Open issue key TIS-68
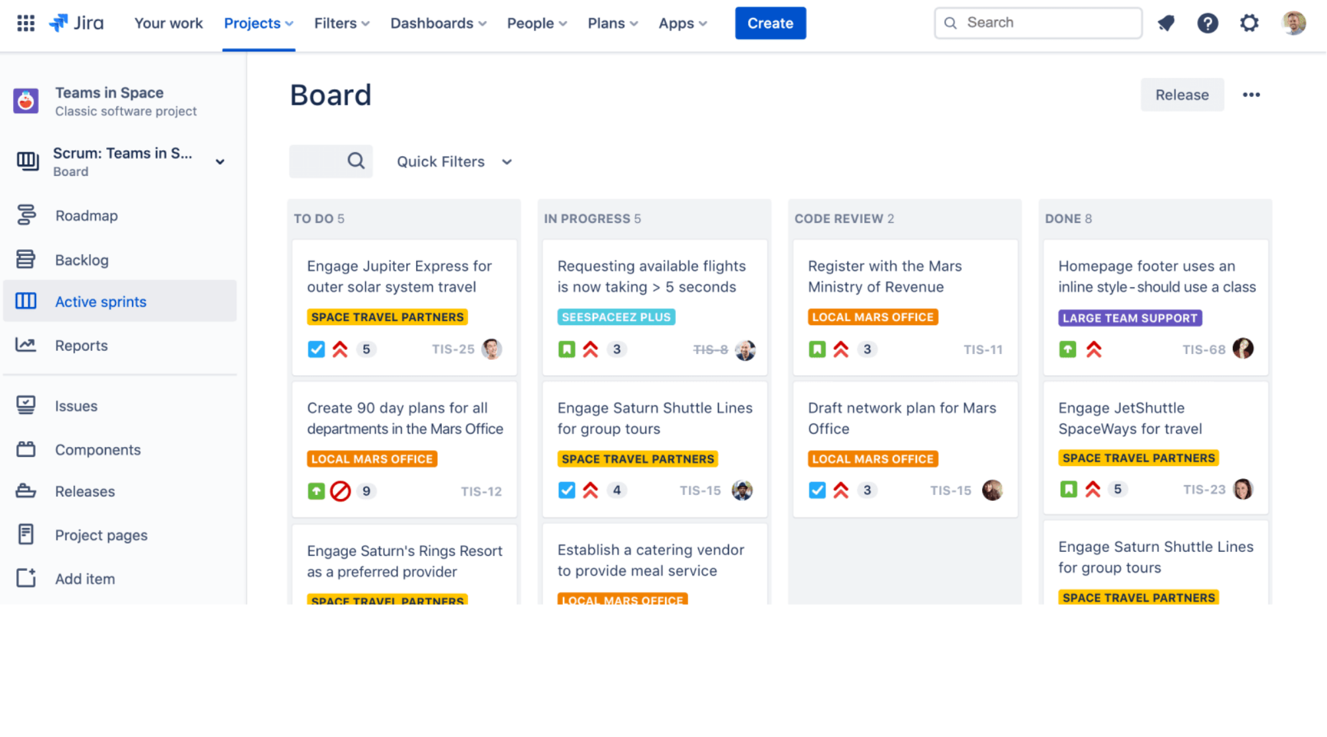1327x737 pixels. (1203, 349)
